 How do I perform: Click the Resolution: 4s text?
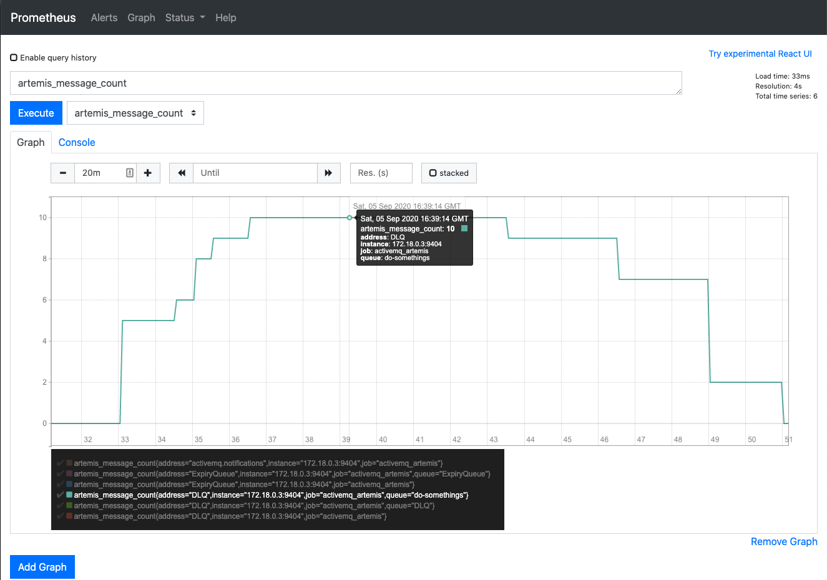[778, 86]
